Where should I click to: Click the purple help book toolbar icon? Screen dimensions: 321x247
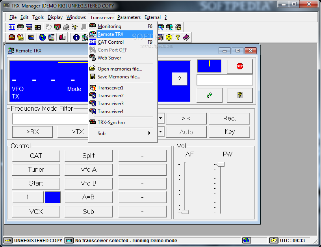(186, 37)
